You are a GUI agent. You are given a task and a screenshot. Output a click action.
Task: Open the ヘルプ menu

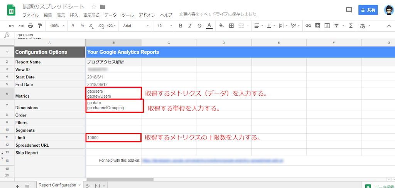point(166,15)
